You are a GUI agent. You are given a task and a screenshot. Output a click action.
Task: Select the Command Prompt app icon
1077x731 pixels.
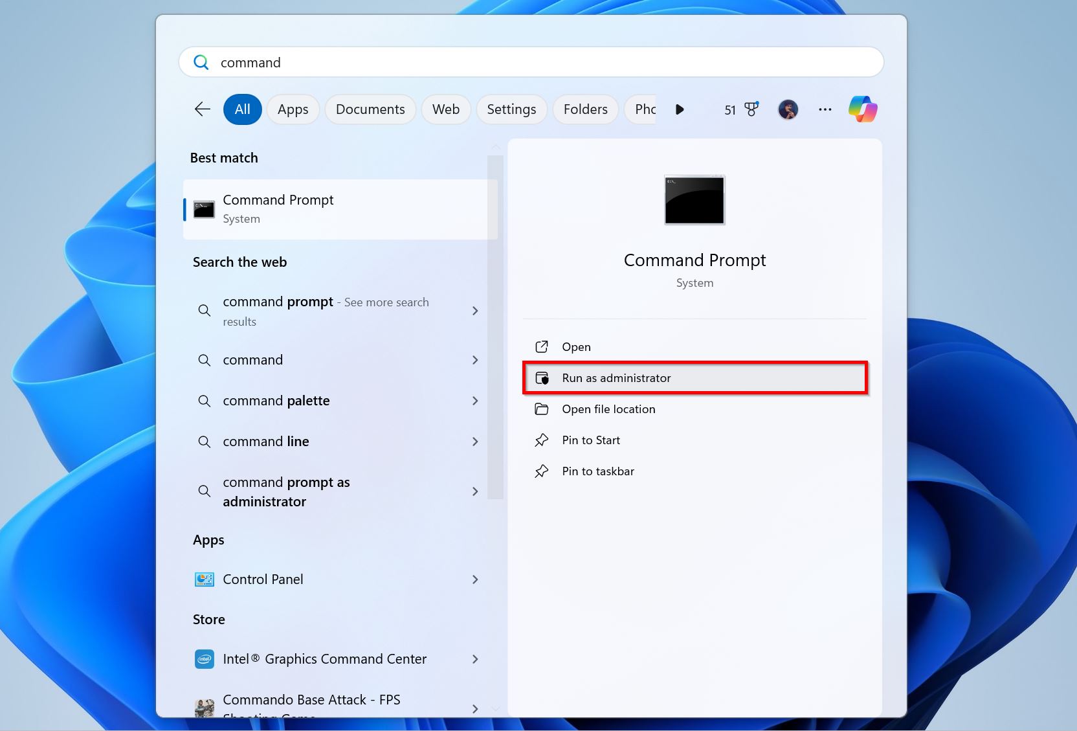click(x=203, y=208)
